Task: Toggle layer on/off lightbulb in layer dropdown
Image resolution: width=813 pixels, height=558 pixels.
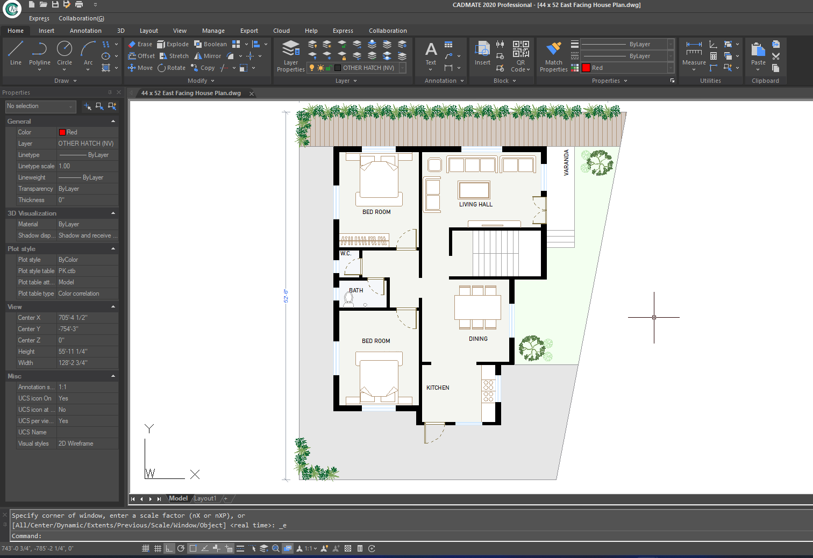Action: pyautogui.click(x=312, y=68)
